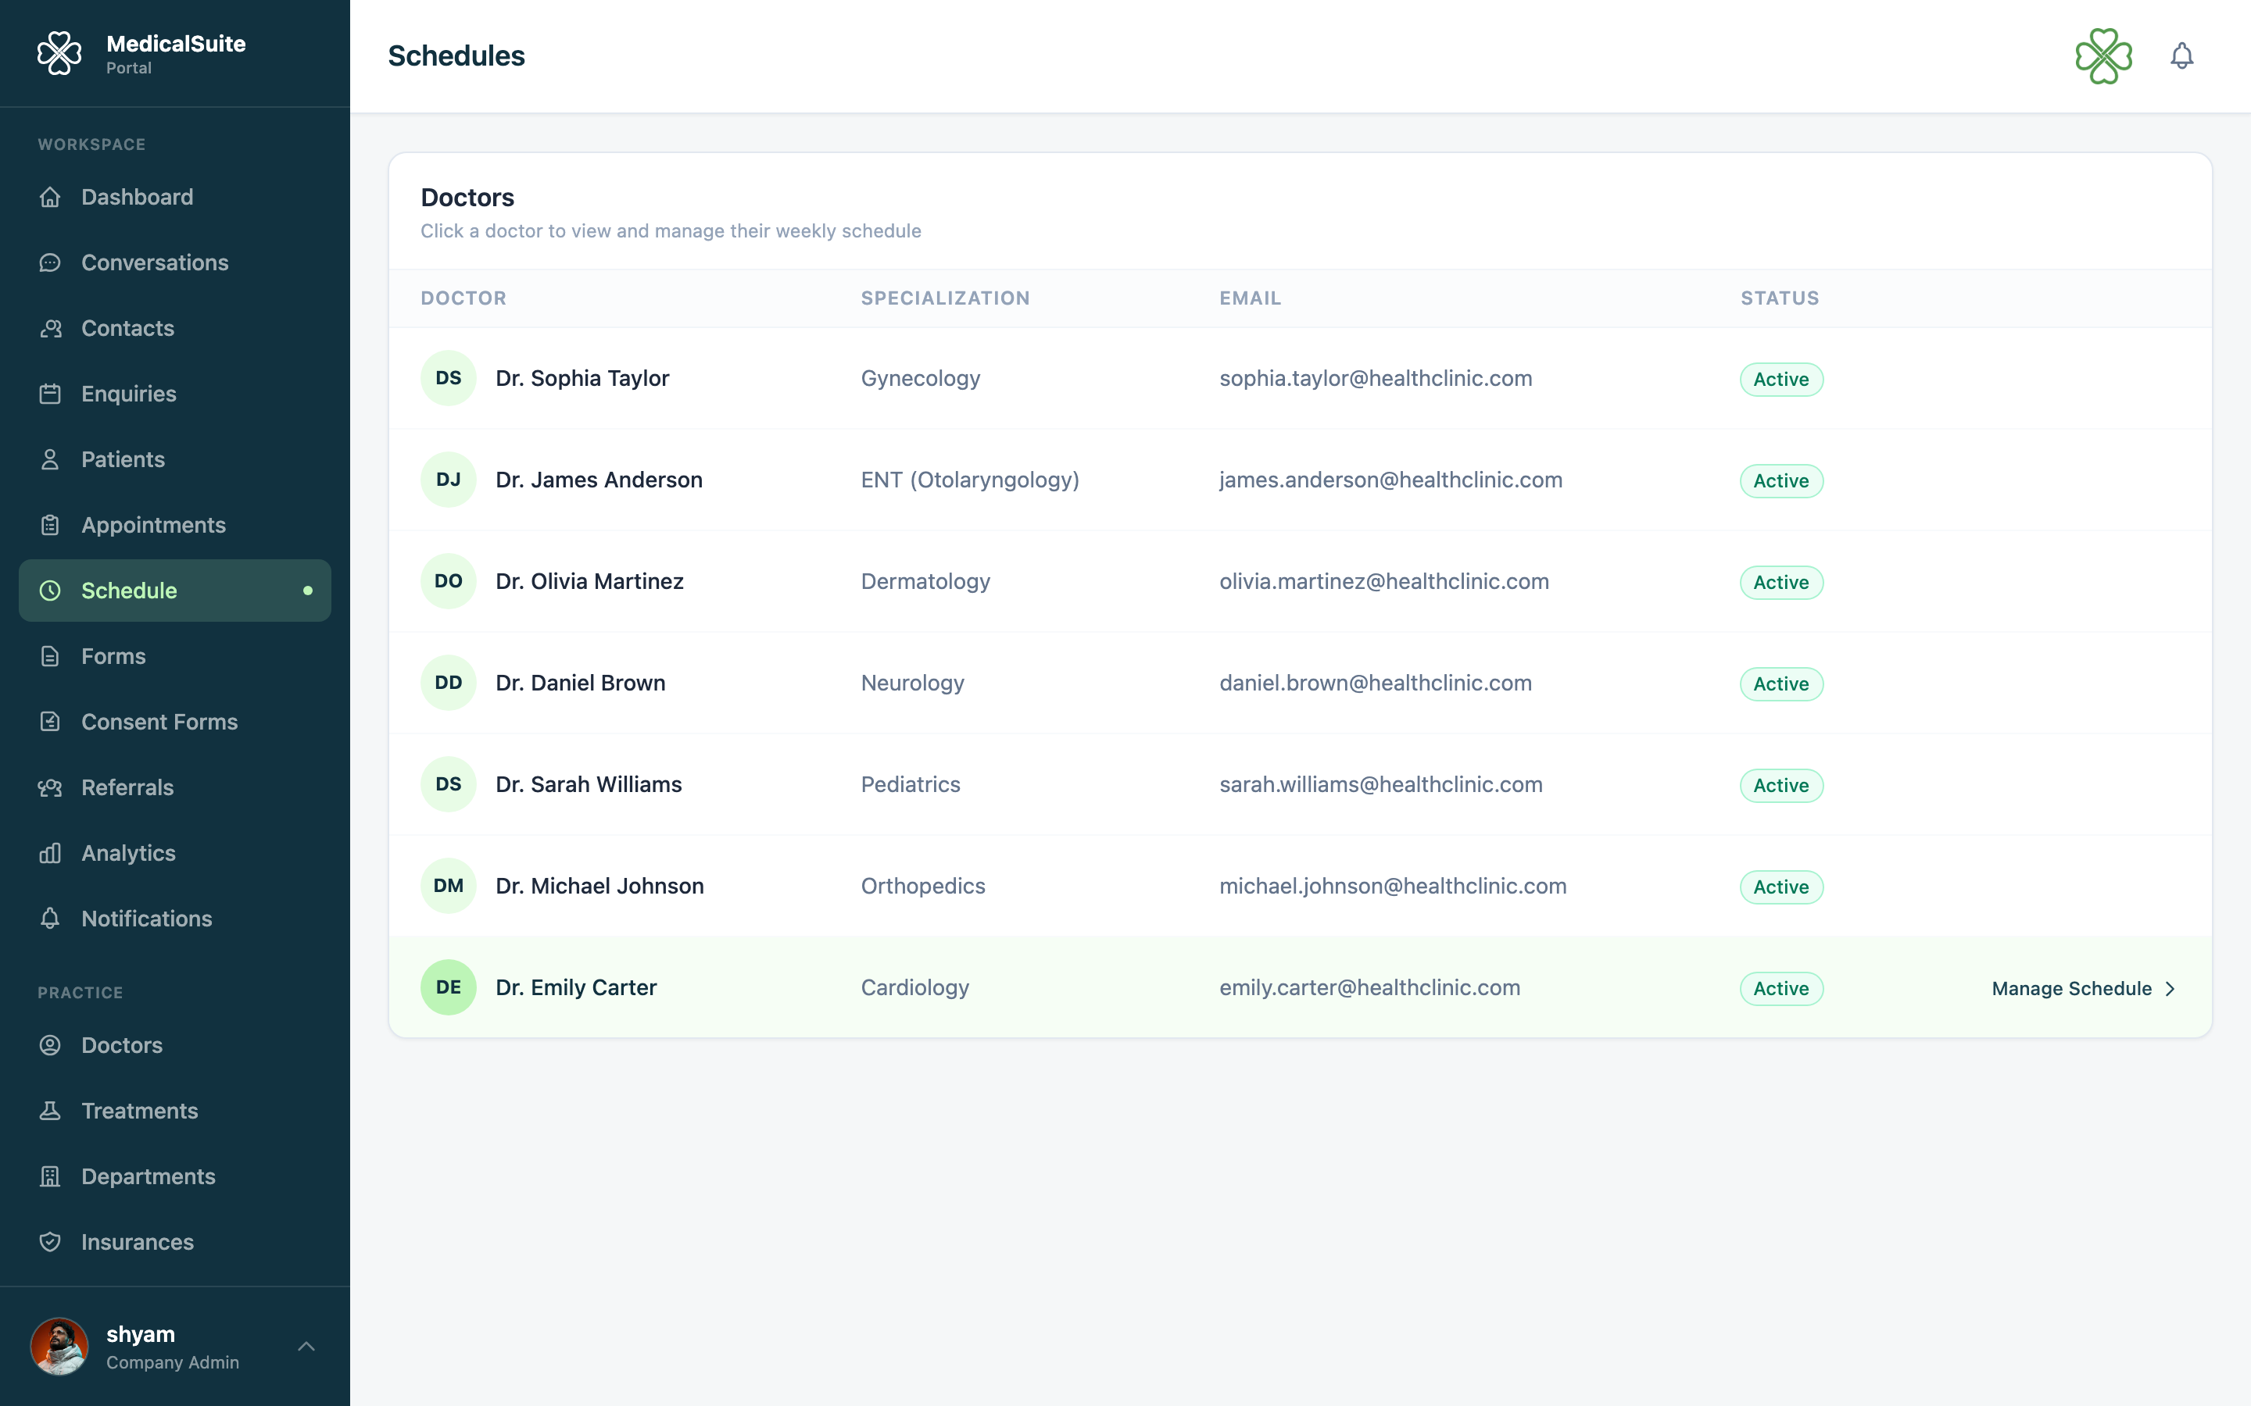Open the notifications bell in header

(2181, 55)
